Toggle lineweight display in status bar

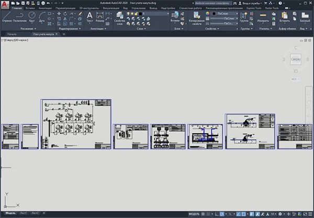point(252,214)
